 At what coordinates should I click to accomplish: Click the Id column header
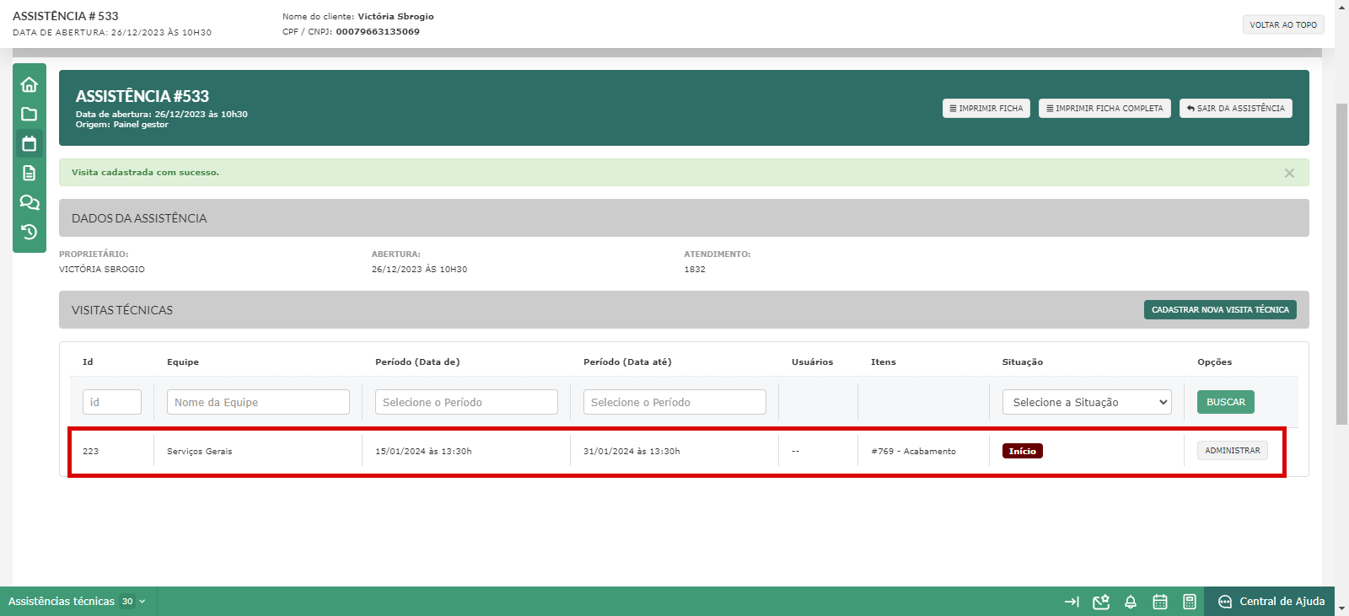[x=88, y=362]
